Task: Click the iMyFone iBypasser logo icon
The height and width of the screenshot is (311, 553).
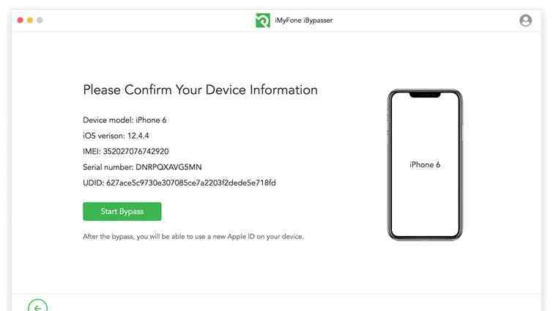Action: tap(263, 21)
